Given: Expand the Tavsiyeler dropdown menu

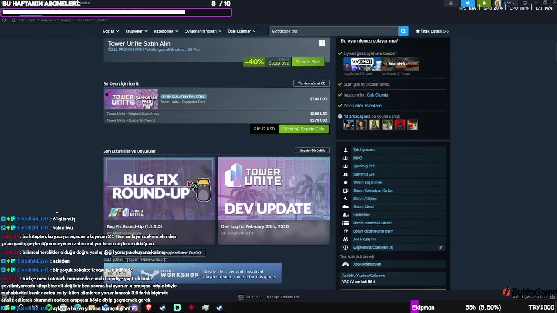Looking at the screenshot, I should pyautogui.click(x=136, y=31).
